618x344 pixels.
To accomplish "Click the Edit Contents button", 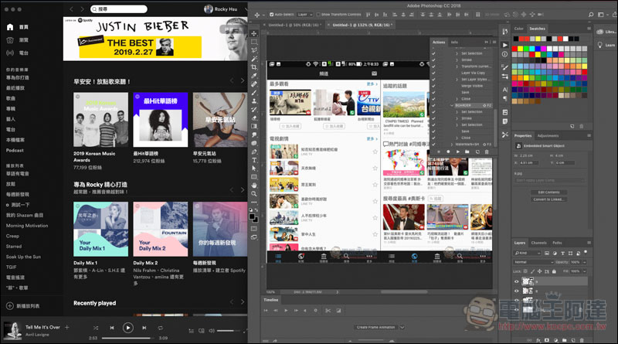I will click(x=549, y=192).
